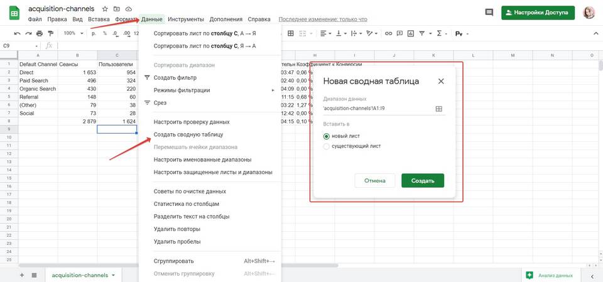
Task: Increase decimal places
Action: click(x=127, y=33)
